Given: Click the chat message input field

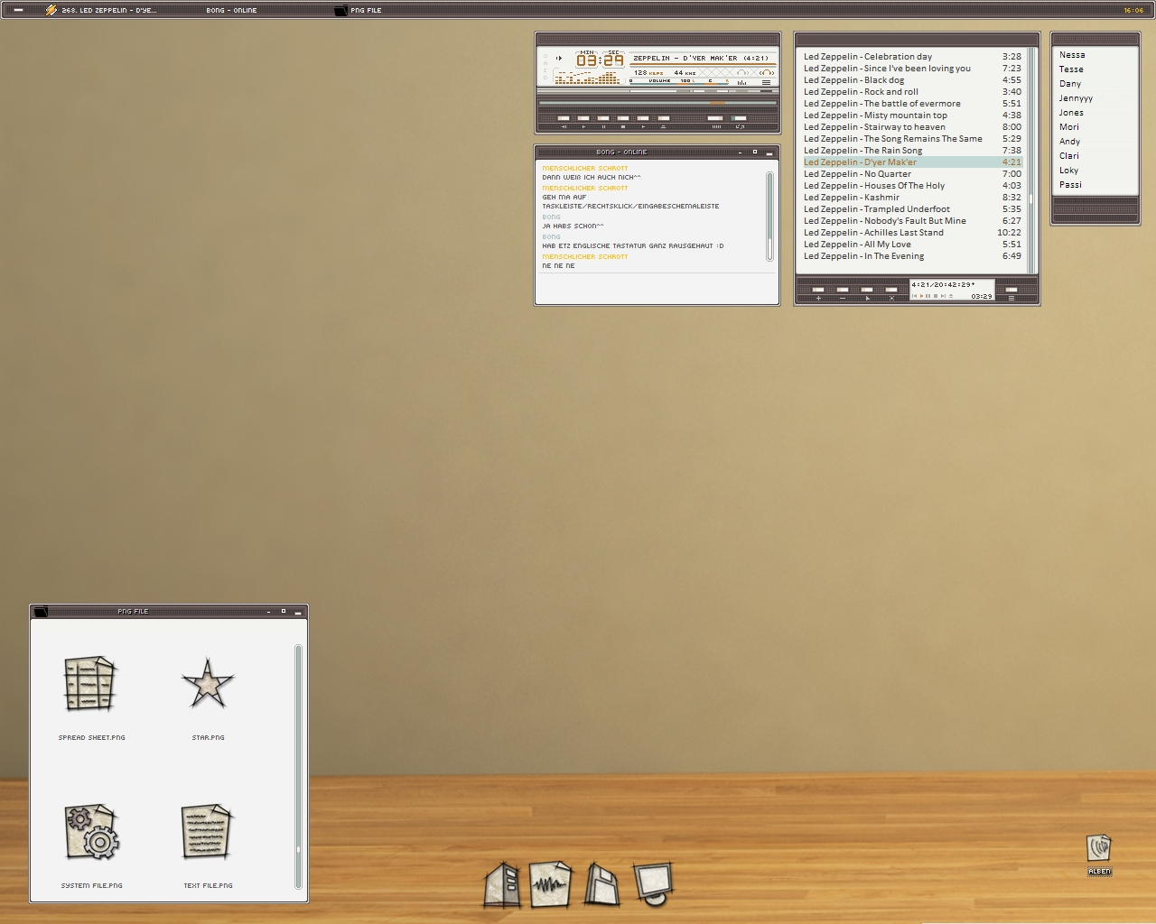Looking at the screenshot, I should [657, 287].
